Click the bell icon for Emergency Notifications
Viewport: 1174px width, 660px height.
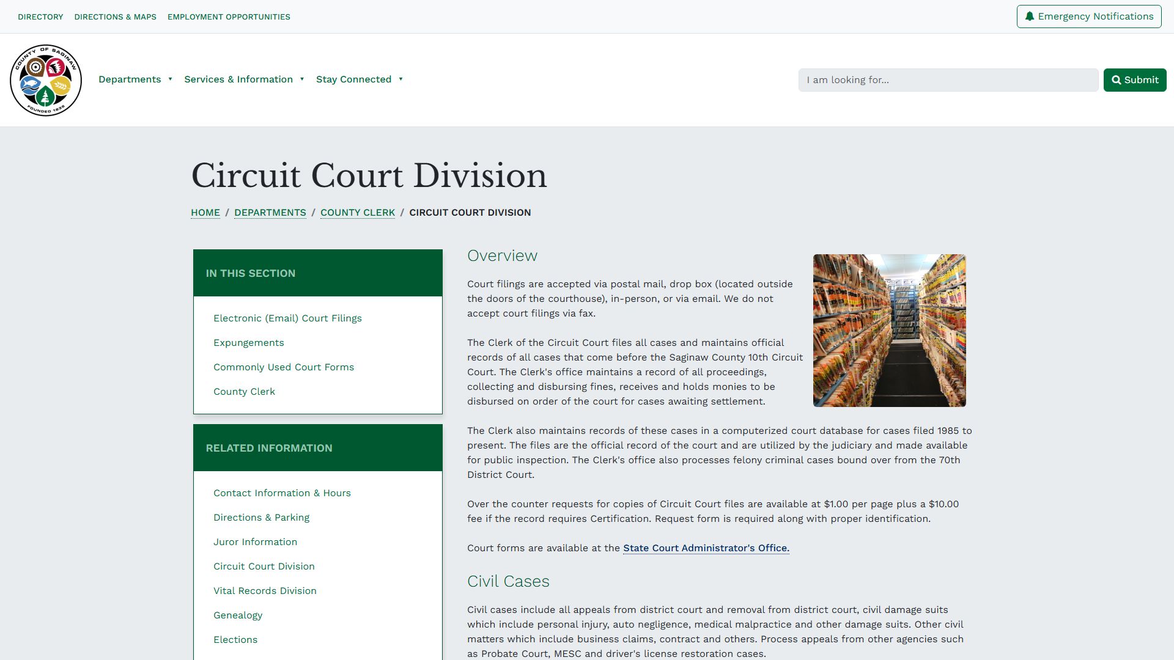tap(1028, 16)
